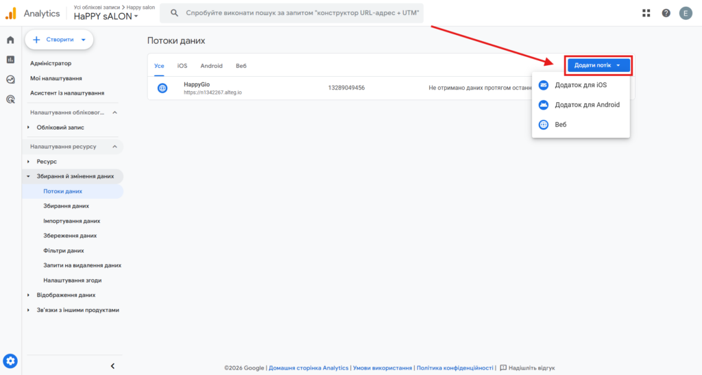Collapse the sidebar with the chevron arrow

pos(112,365)
